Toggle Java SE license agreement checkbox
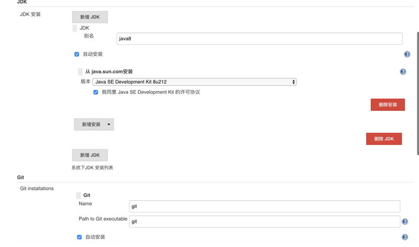 [96, 92]
